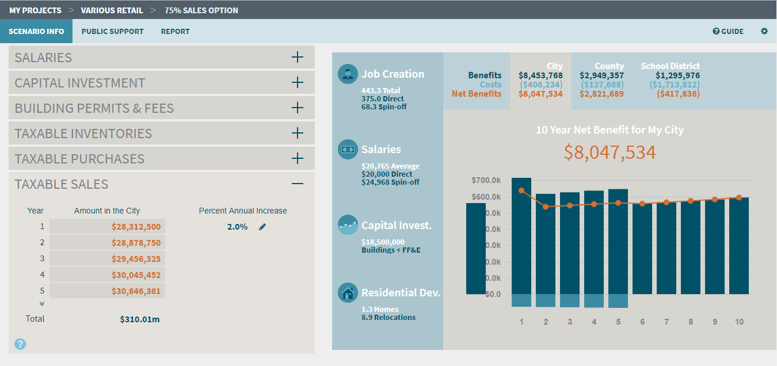Click the blue help question mark icon
Screen dimensions: 777x366
click(x=20, y=344)
